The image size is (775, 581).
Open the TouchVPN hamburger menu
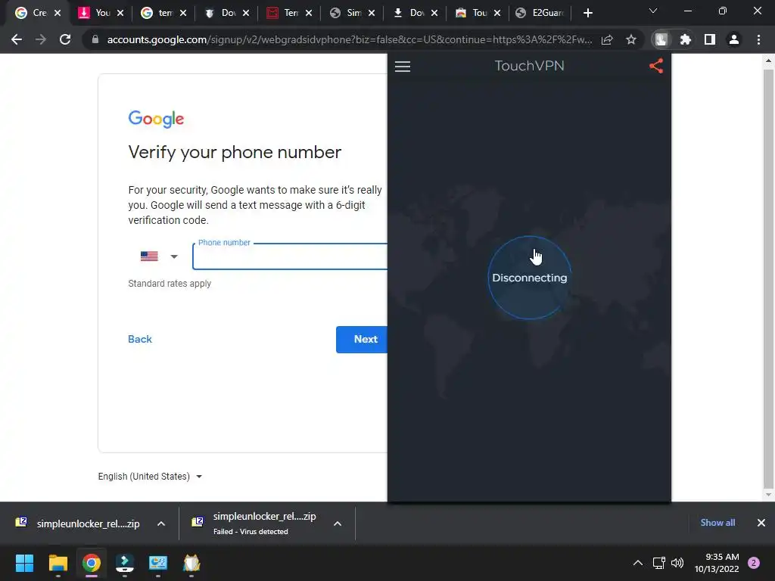403,67
